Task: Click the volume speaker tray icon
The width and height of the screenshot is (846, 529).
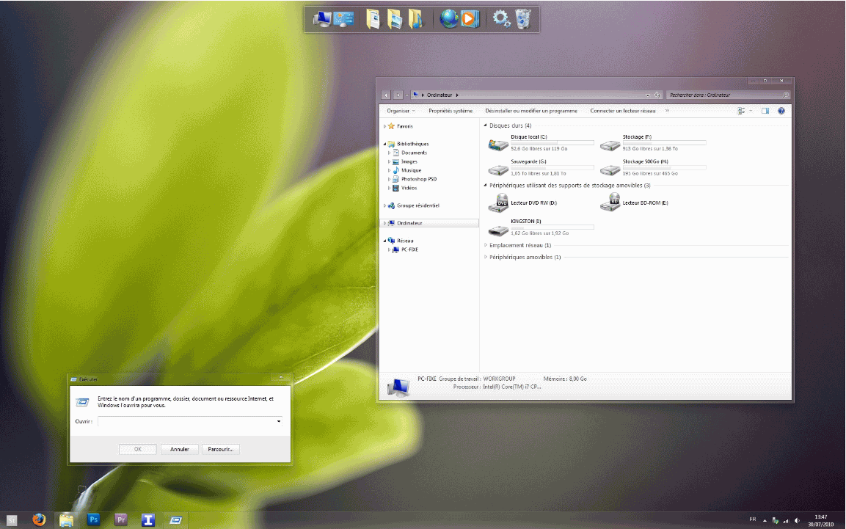Action: [x=797, y=520]
